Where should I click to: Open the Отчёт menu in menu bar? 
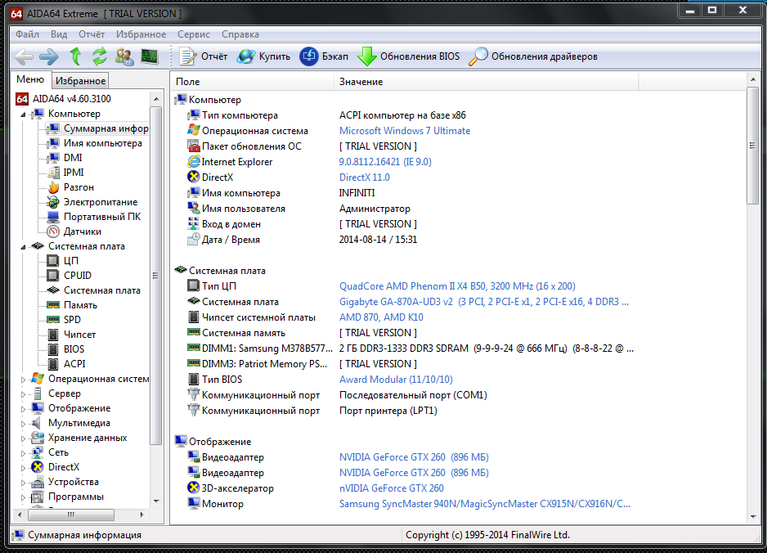[x=92, y=34]
